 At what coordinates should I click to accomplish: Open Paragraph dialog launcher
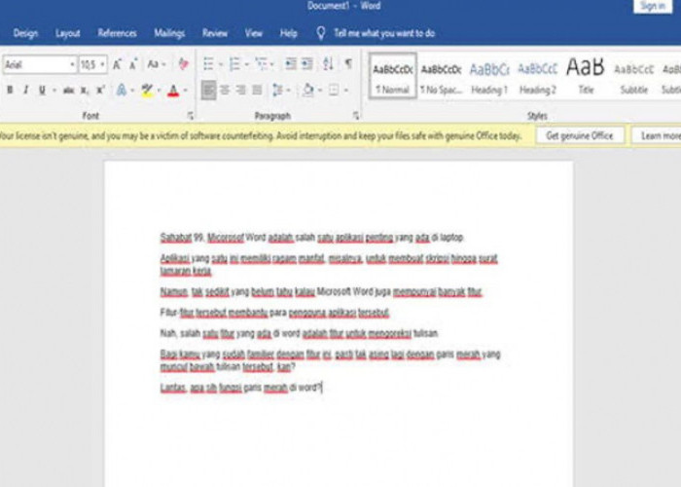click(356, 116)
